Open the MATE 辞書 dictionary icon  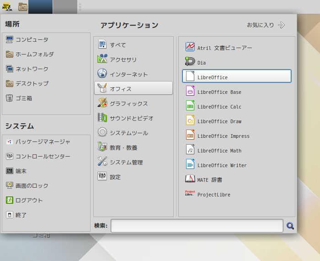point(190,179)
